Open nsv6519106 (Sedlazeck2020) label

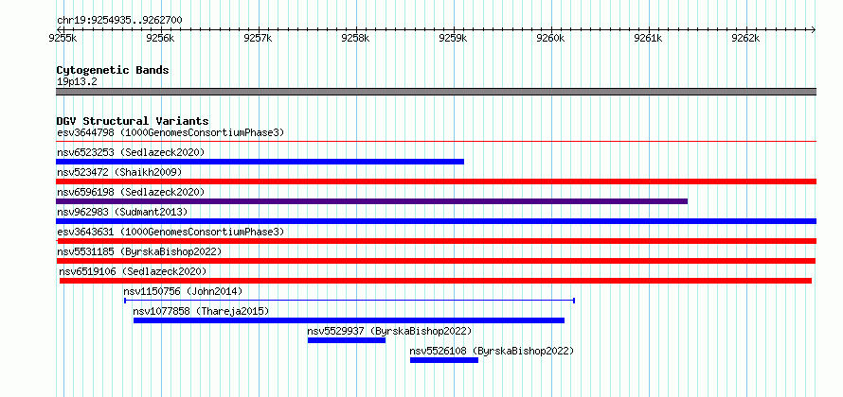pos(133,271)
